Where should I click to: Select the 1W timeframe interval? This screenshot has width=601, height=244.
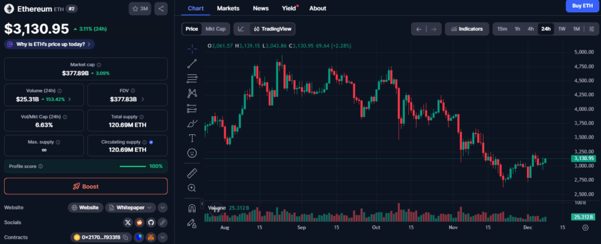(x=562, y=29)
